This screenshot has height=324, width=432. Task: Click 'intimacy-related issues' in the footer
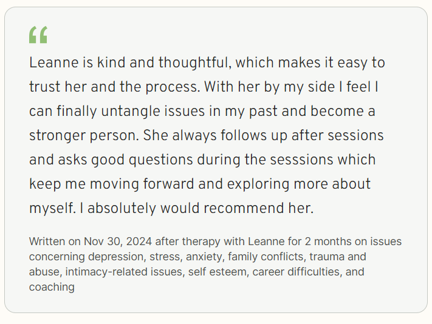click(124, 272)
